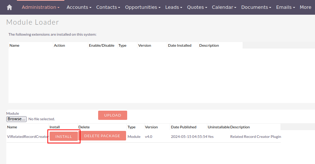
Task: Browse for a module file
Action: (x=17, y=119)
